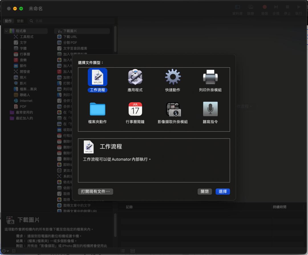
Task: Choose the 聽寫指令 (Dictation Command) microphone icon
Action: pyautogui.click(x=210, y=109)
